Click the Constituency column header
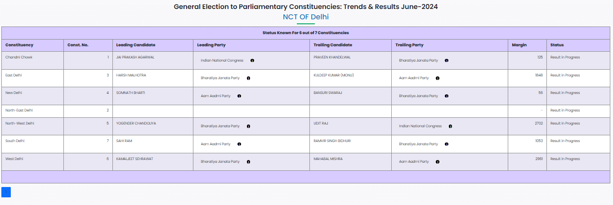 tap(19, 45)
